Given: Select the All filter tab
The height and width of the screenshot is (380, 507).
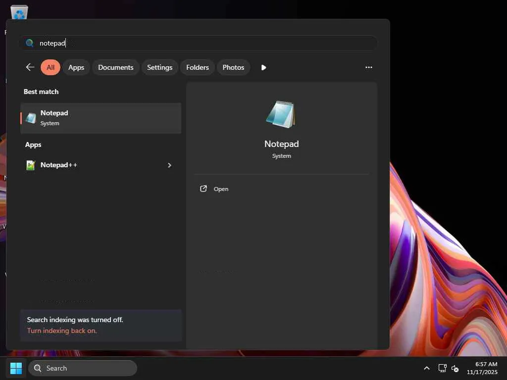Looking at the screenshot, I should pyautogui.click(x=51, y=67).
